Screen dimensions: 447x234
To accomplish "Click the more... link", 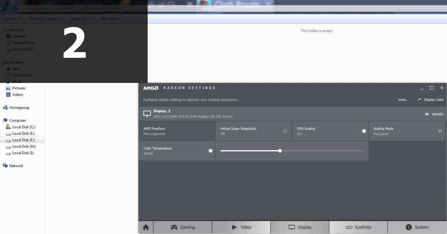I will (x=403, y=100).
